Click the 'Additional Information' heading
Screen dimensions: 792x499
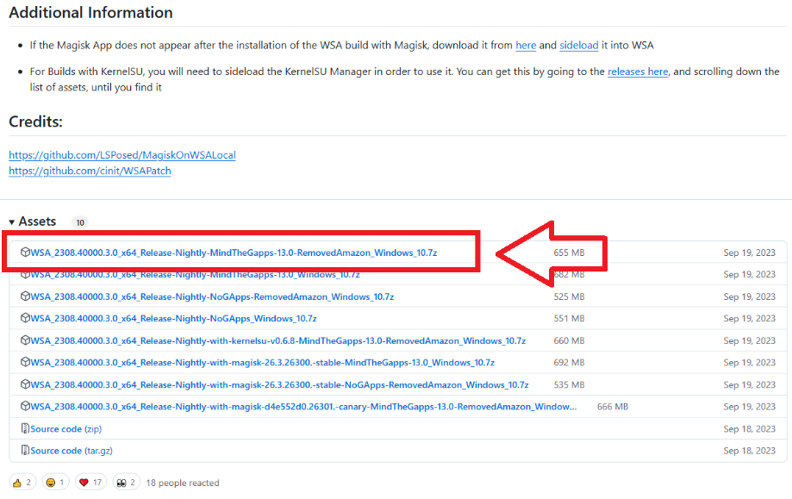point(90,13)
